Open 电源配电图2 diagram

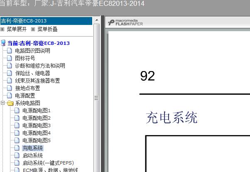coord(37,118)
